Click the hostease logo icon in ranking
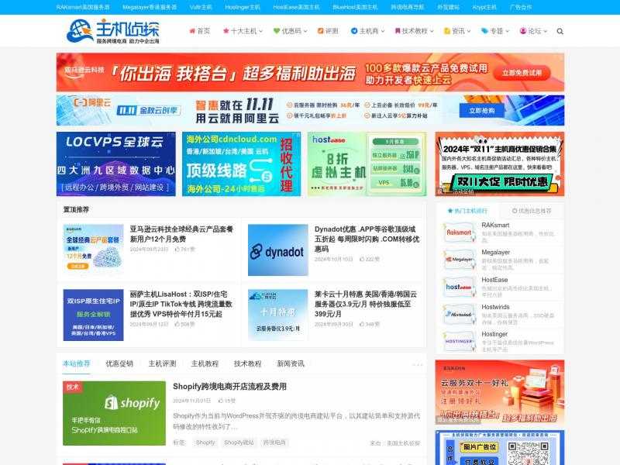The image size is (620, 465). (459, 287)
